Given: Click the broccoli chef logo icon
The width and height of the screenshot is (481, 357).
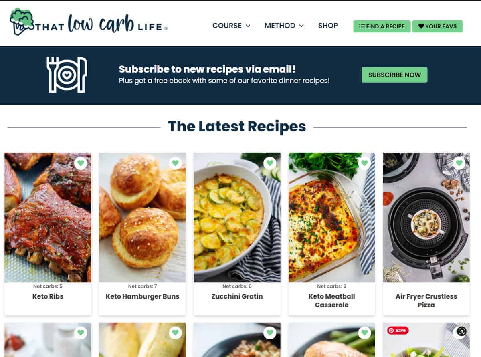Looking at the screenshot, I should click(22, 21).
